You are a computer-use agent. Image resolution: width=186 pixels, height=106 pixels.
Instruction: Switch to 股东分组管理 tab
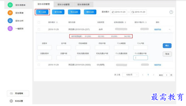[x=63, y=5]
